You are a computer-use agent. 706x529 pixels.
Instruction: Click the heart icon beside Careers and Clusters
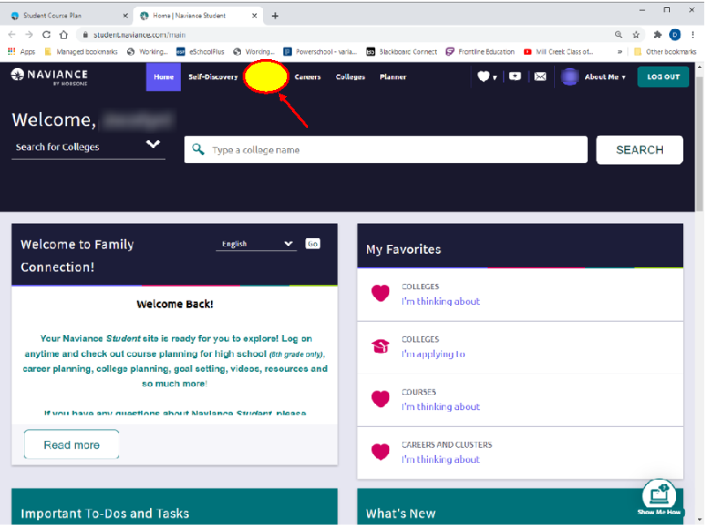tap(380, 451)
